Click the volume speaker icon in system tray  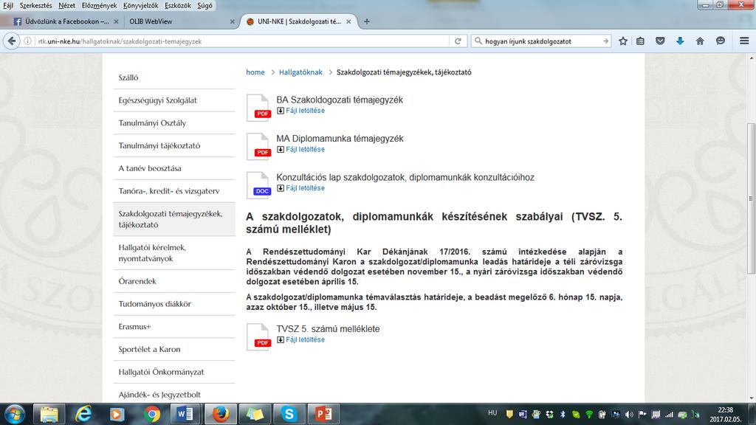tap(629, 414)
